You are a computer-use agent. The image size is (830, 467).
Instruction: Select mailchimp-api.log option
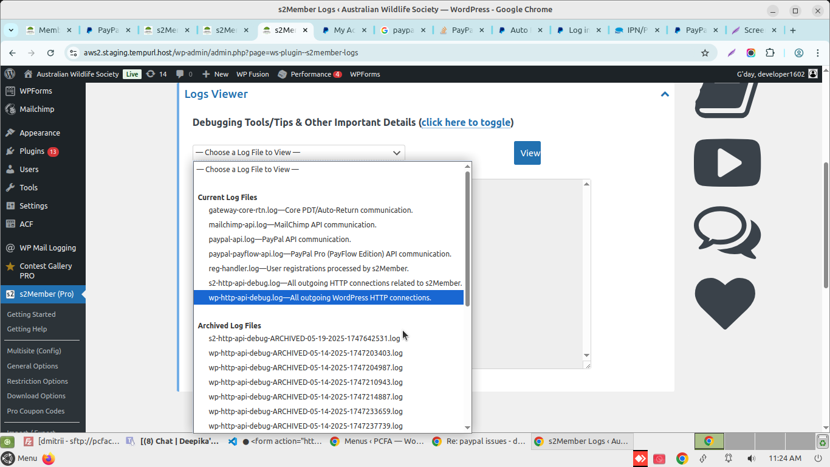pyautogui.click(x=329, y=224)
